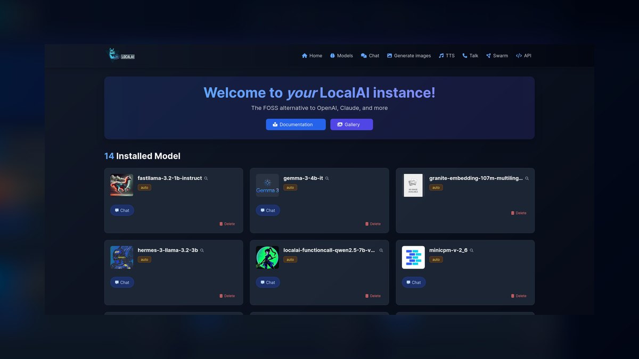This screenshot has height=359, width=639.
Task: Click the granite-embedding-107m-multiling model name
Action: tap(476, 178)
